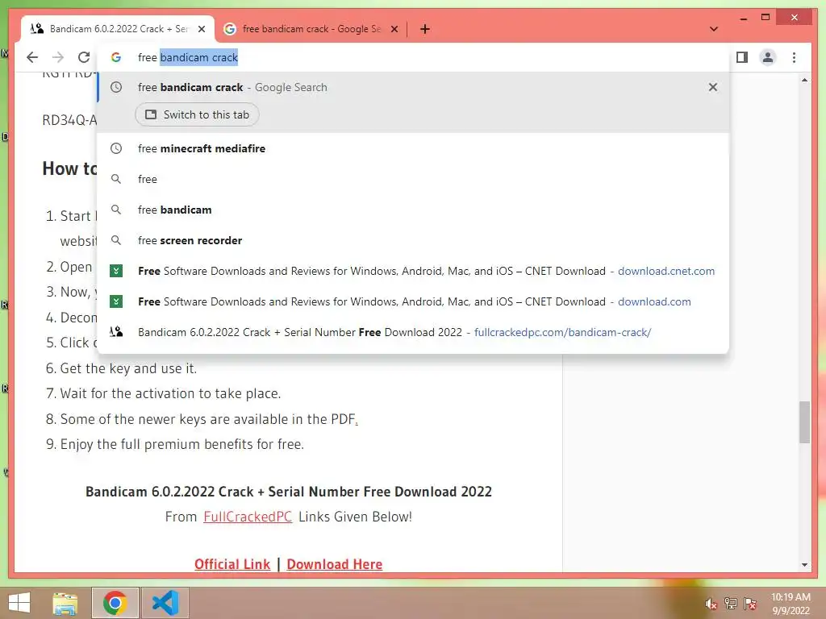Screen dimensions: 826x619
Task: Open CNET Download suggestion at download.com
Action: 414,301
